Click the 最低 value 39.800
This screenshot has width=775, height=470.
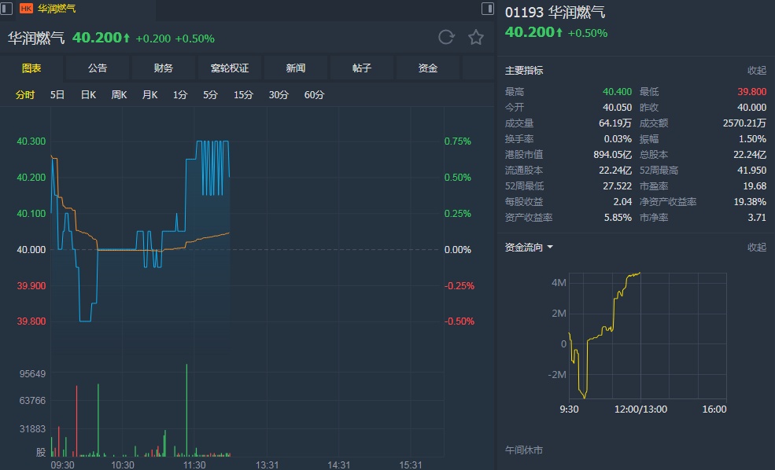click(751, 92)
